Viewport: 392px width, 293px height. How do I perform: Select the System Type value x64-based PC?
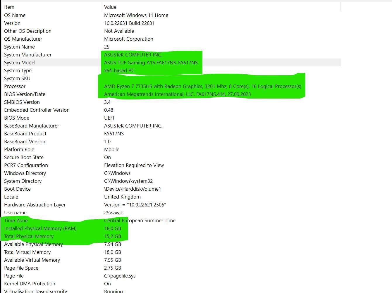(x=119, y=70)
